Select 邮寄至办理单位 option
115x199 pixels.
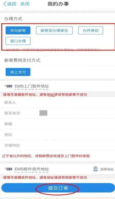pos(54,30)
